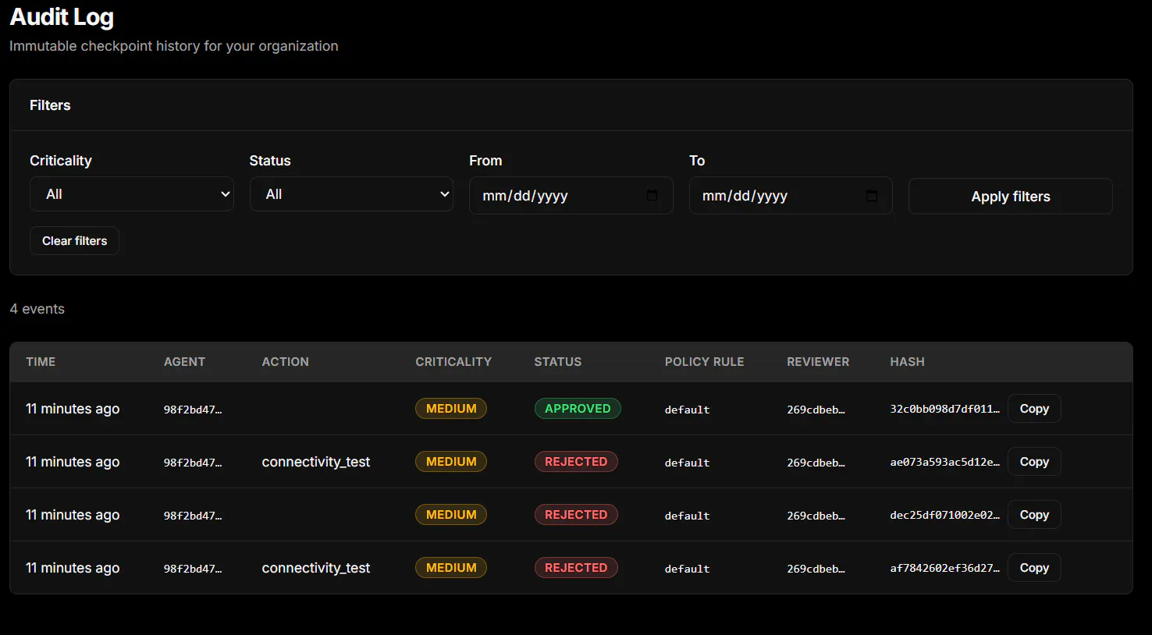Click REJECTED badge in dec25df071002e02 row
This screenshot has height=635, width=1152.
coord(576,515)
